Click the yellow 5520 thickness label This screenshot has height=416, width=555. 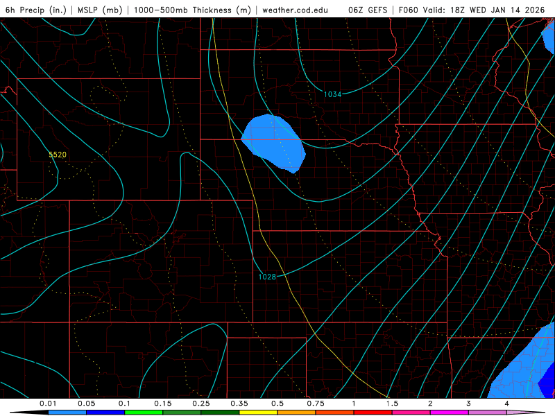point(58,155)
